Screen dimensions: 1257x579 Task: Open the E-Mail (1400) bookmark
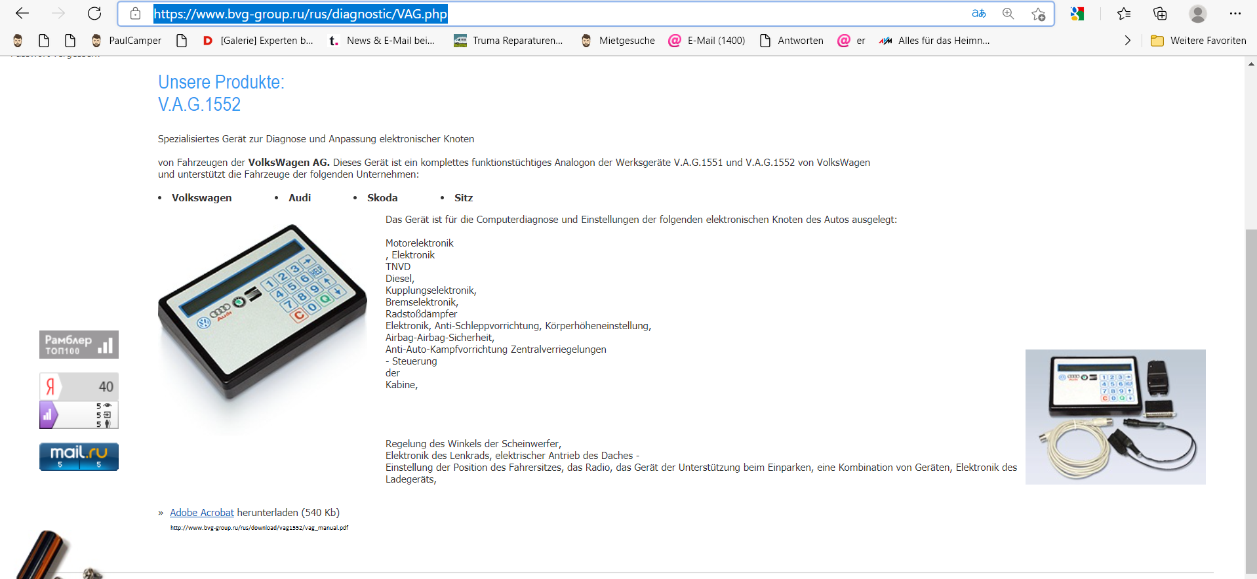coord(707,41)
